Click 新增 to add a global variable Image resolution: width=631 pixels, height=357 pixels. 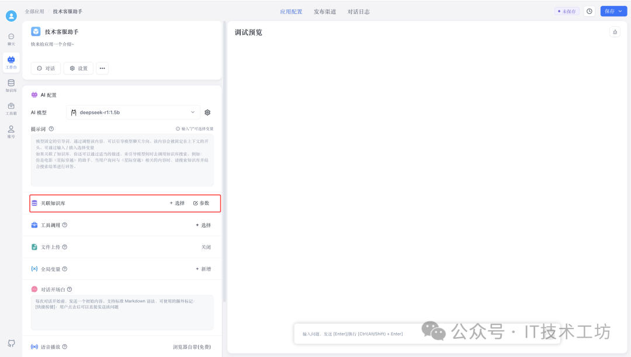(203, 269)
